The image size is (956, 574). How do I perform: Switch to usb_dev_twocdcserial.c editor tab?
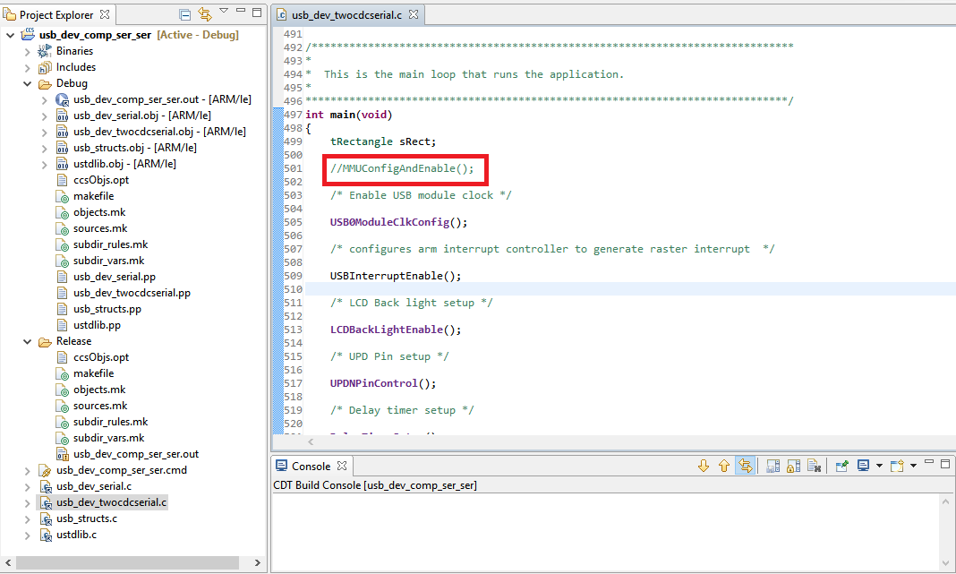coord(346,15)
